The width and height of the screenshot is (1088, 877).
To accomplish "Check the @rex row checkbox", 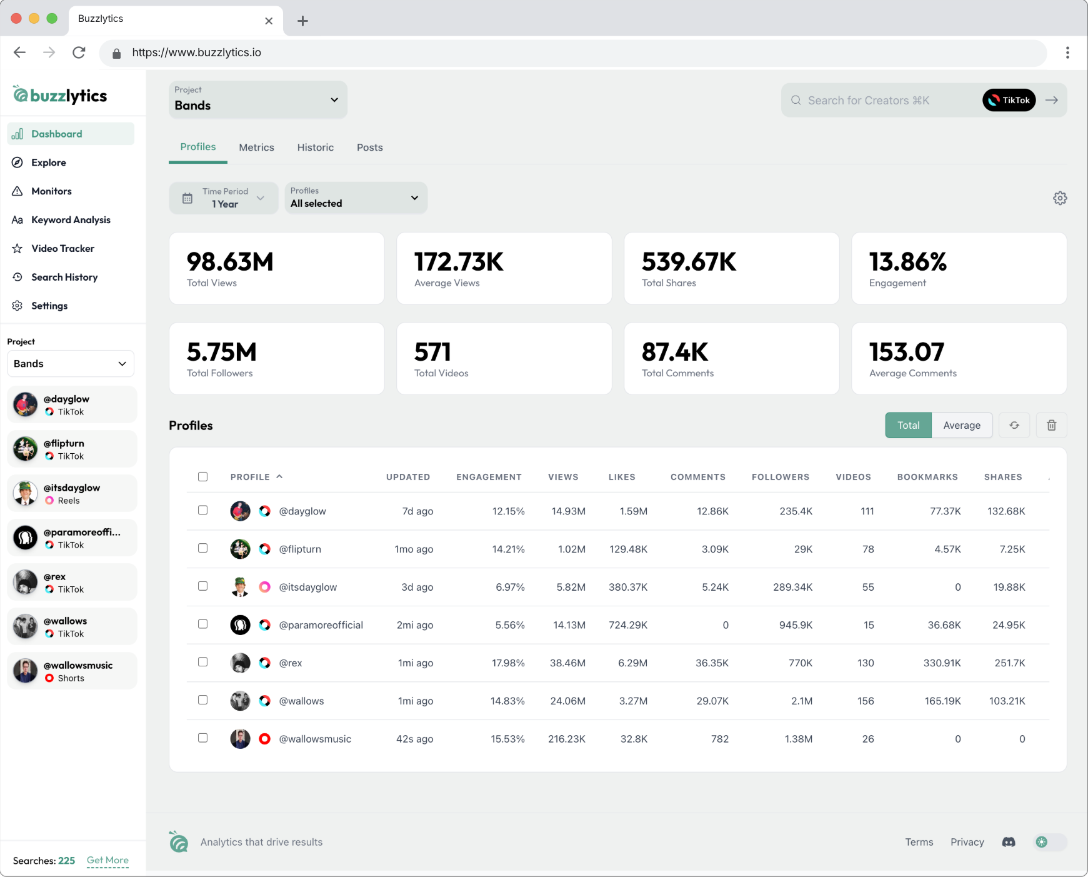I will (203, 662).
